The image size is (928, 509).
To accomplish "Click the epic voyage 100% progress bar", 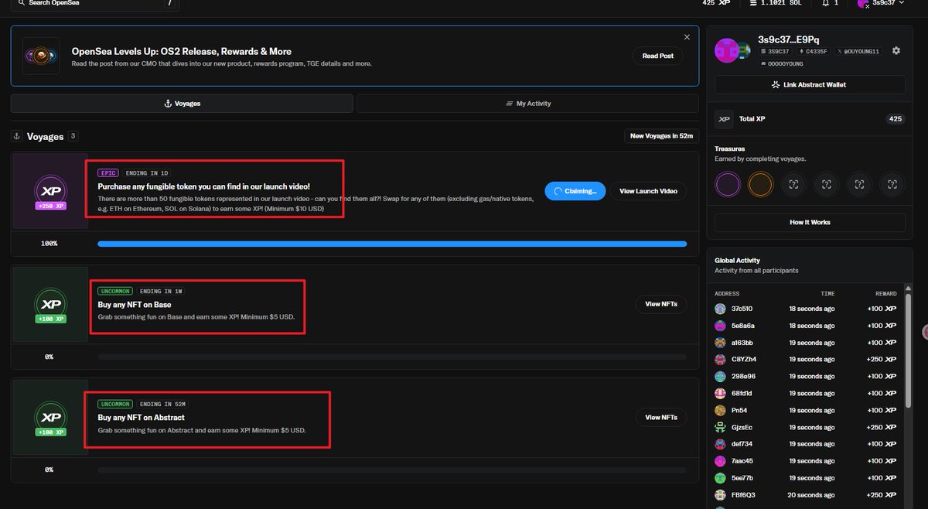I will tap(392, 244).
